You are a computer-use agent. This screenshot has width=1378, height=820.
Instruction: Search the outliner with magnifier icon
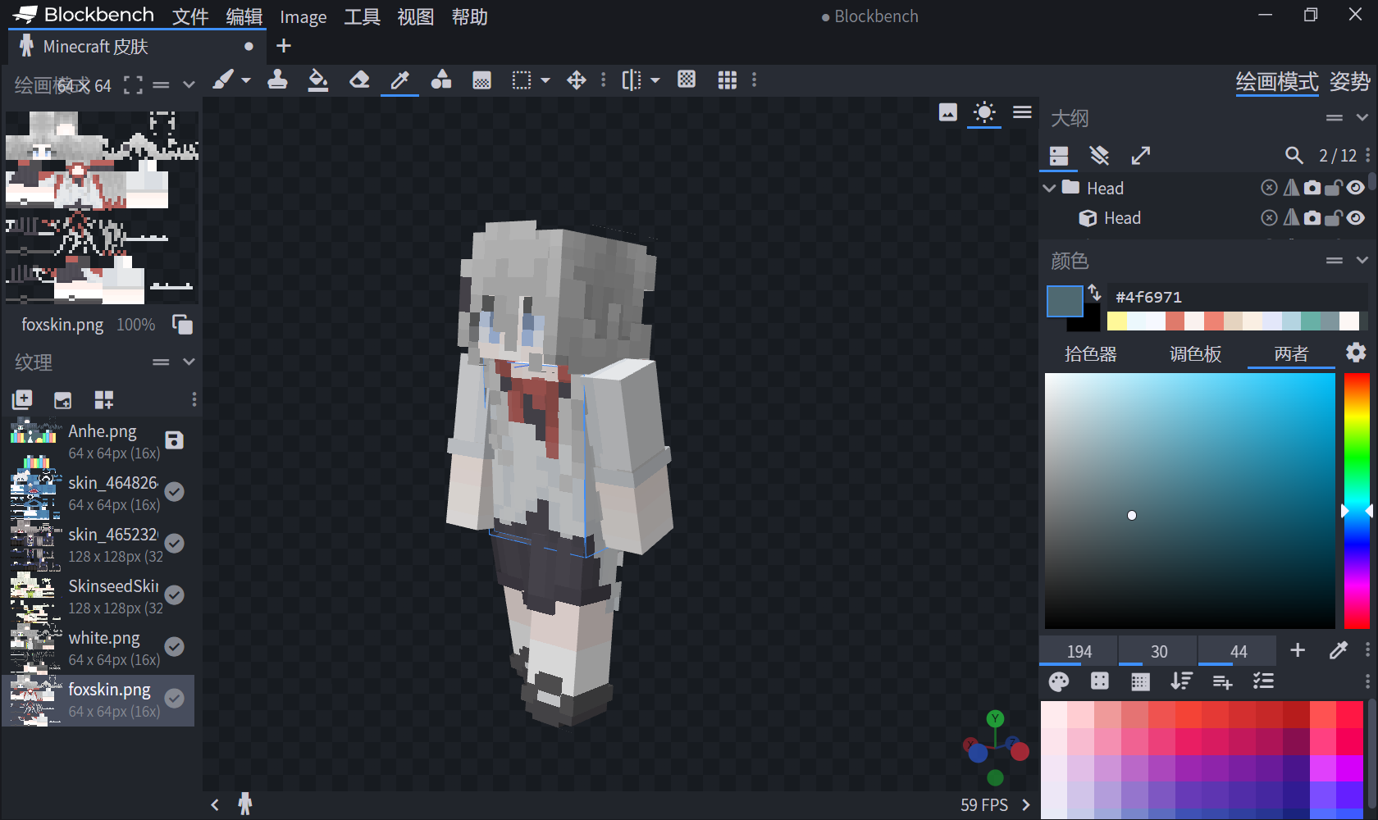click(x=1294, y=155)
